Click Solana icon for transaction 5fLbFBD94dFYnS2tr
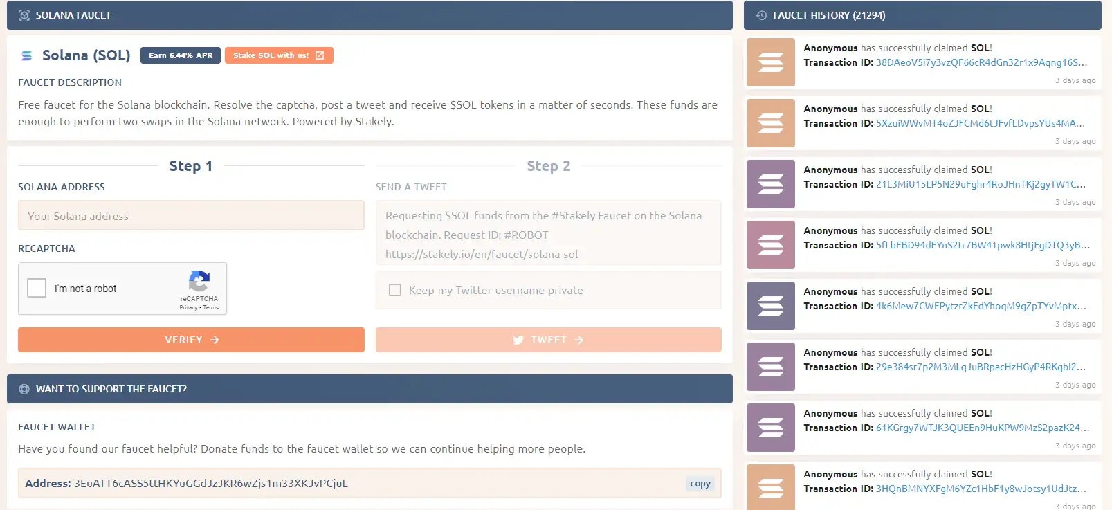The image size is (1112, 510). tap(771, 245)
